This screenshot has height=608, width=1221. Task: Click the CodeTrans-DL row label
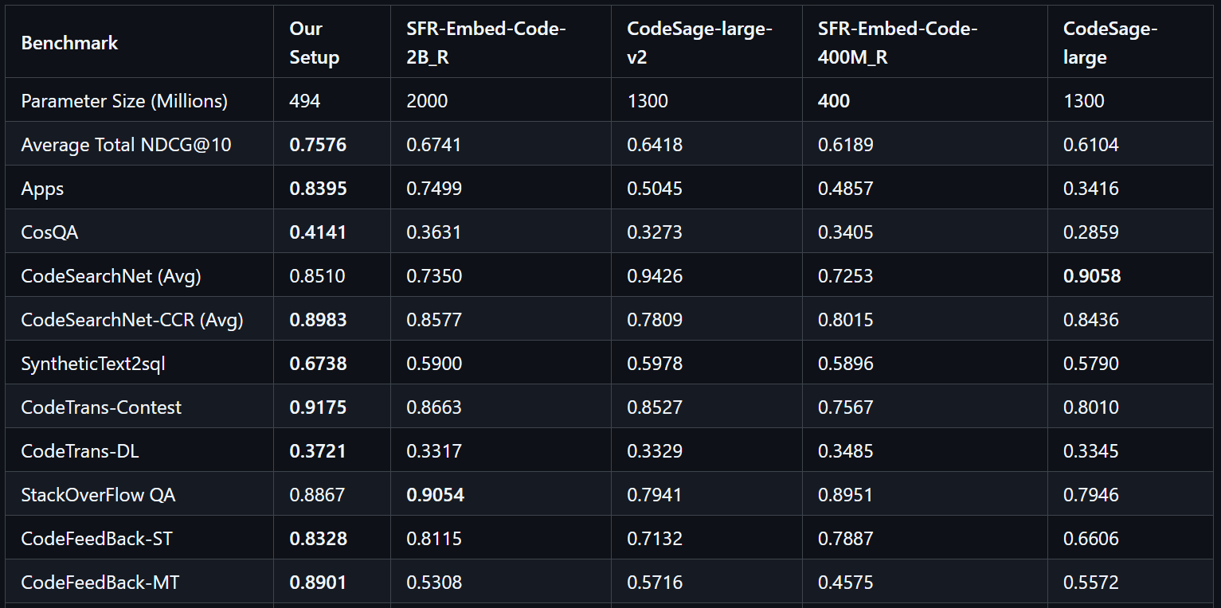pos(81,451)
